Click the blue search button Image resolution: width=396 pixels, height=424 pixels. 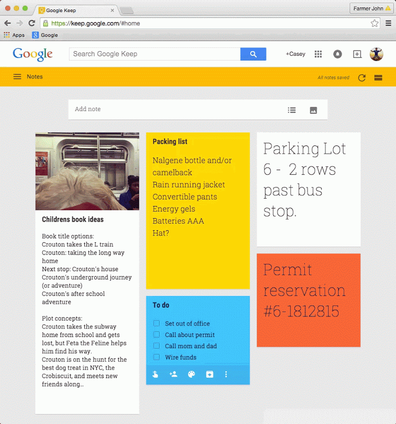point(253,54)
